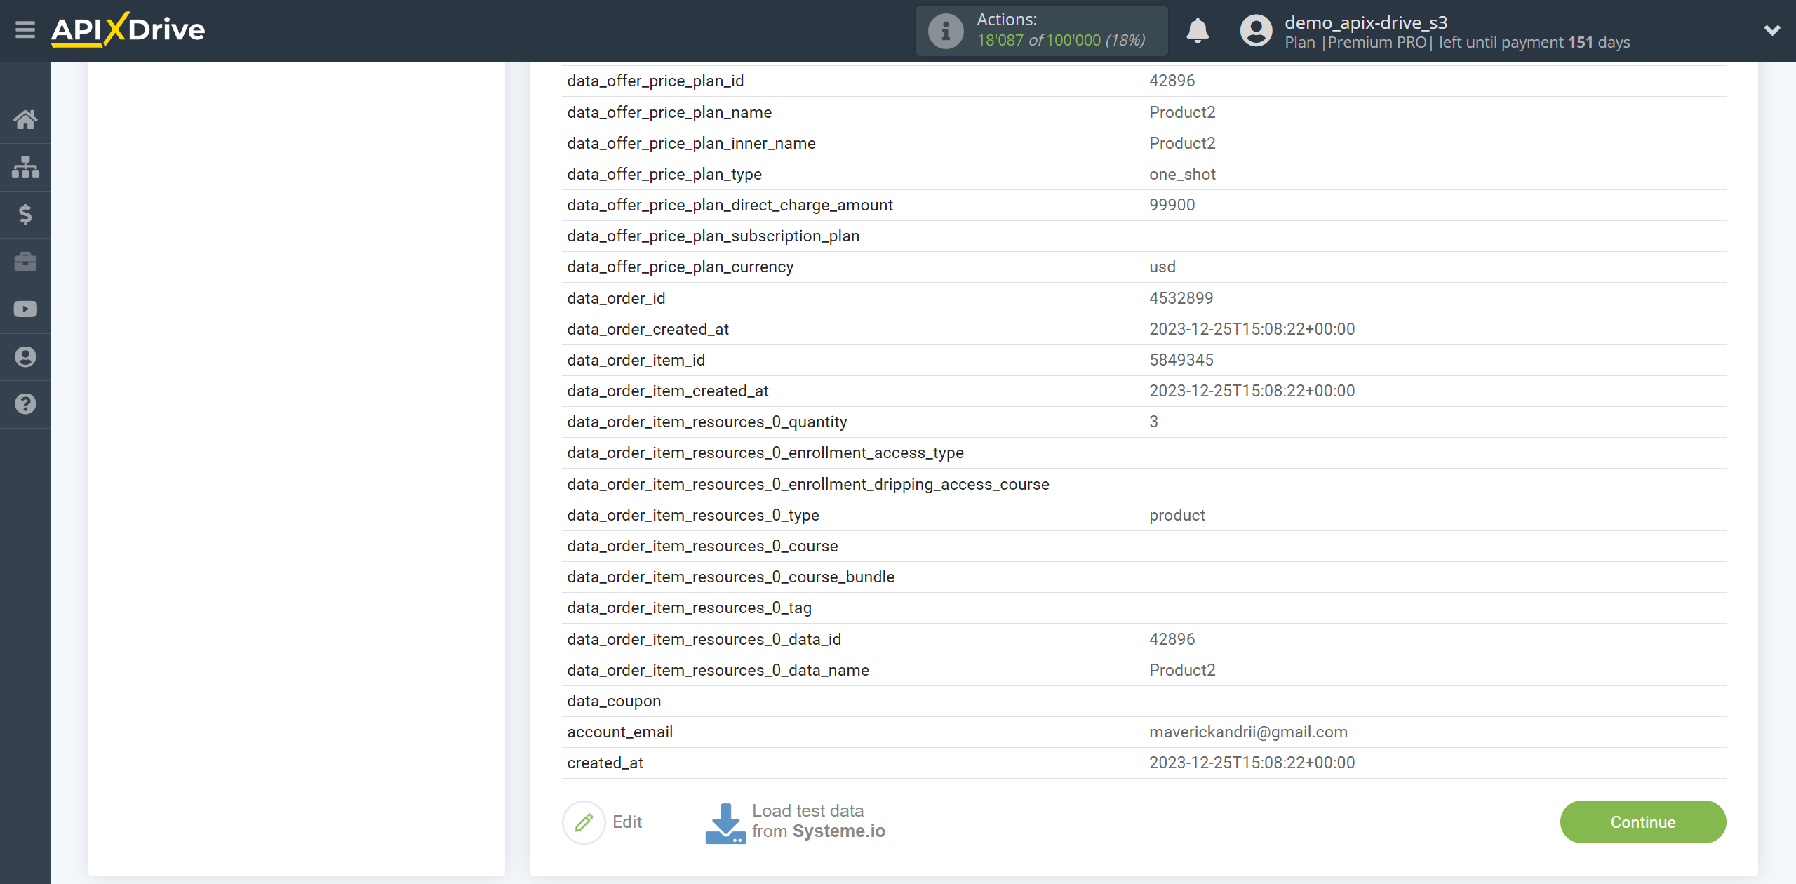Select the data_order_item_resources_0_quantity field name

click(x=707, y=422)
